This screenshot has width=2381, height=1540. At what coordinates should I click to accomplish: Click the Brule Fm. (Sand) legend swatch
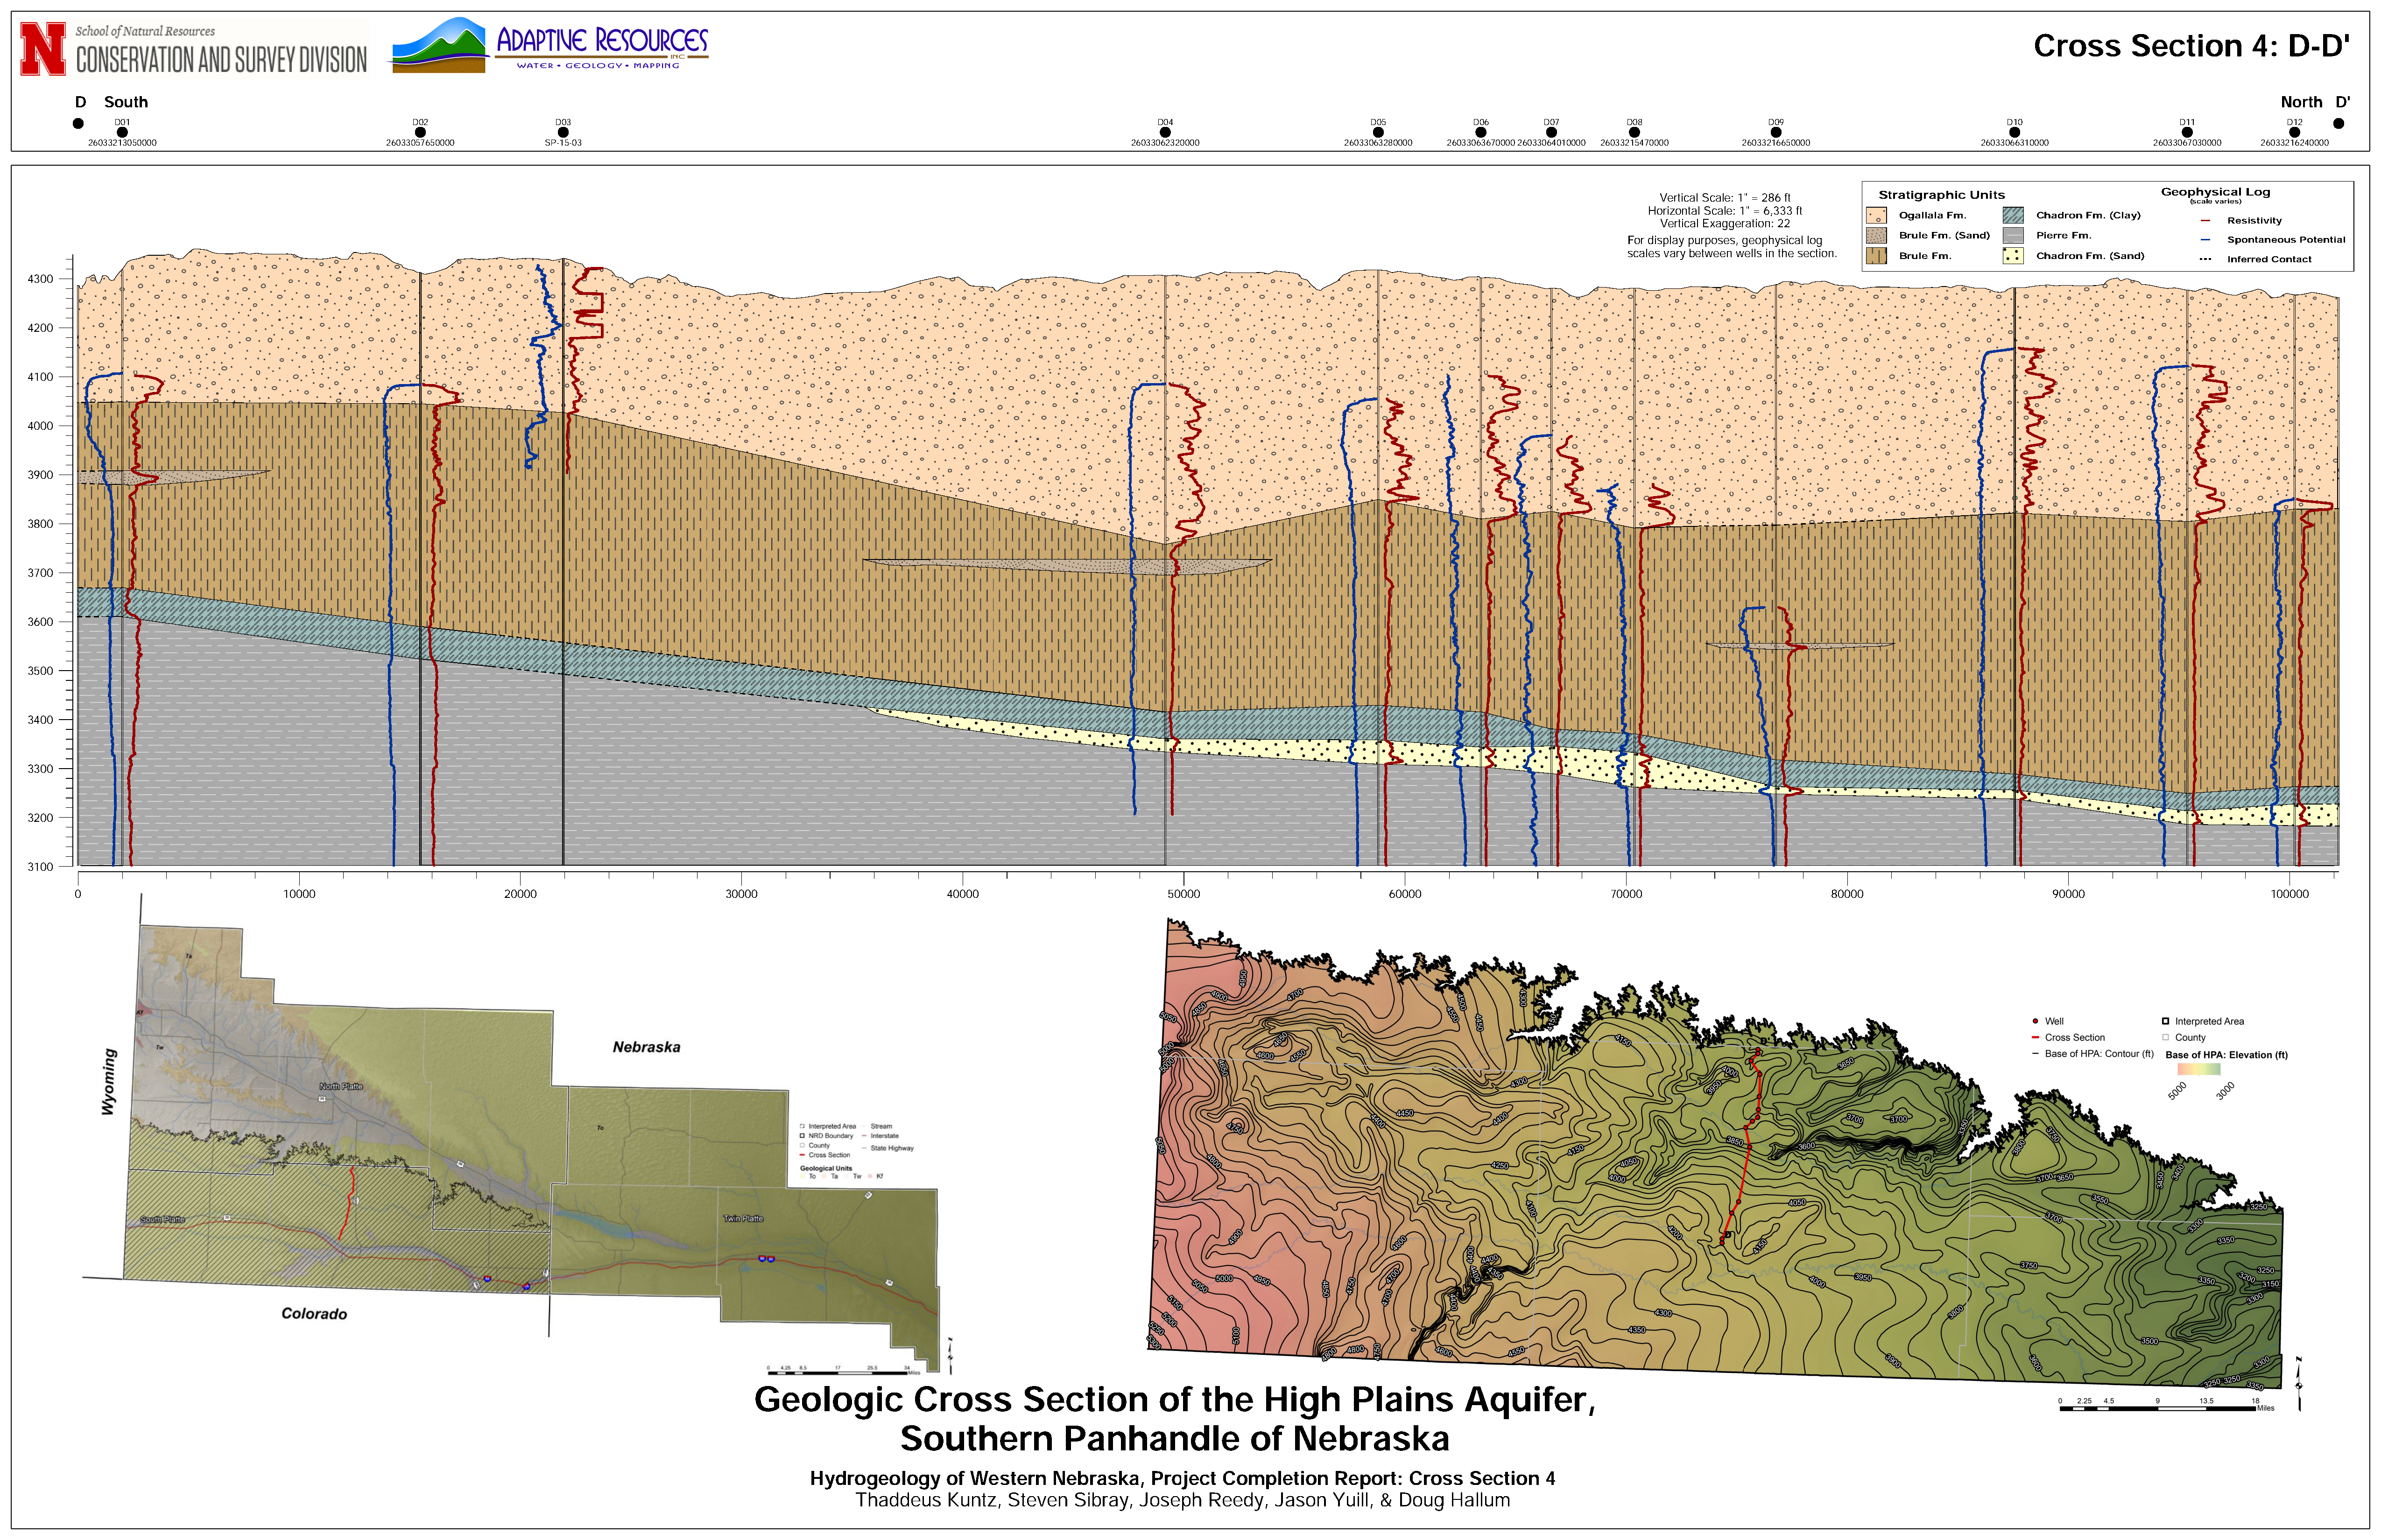(1876, 235)
